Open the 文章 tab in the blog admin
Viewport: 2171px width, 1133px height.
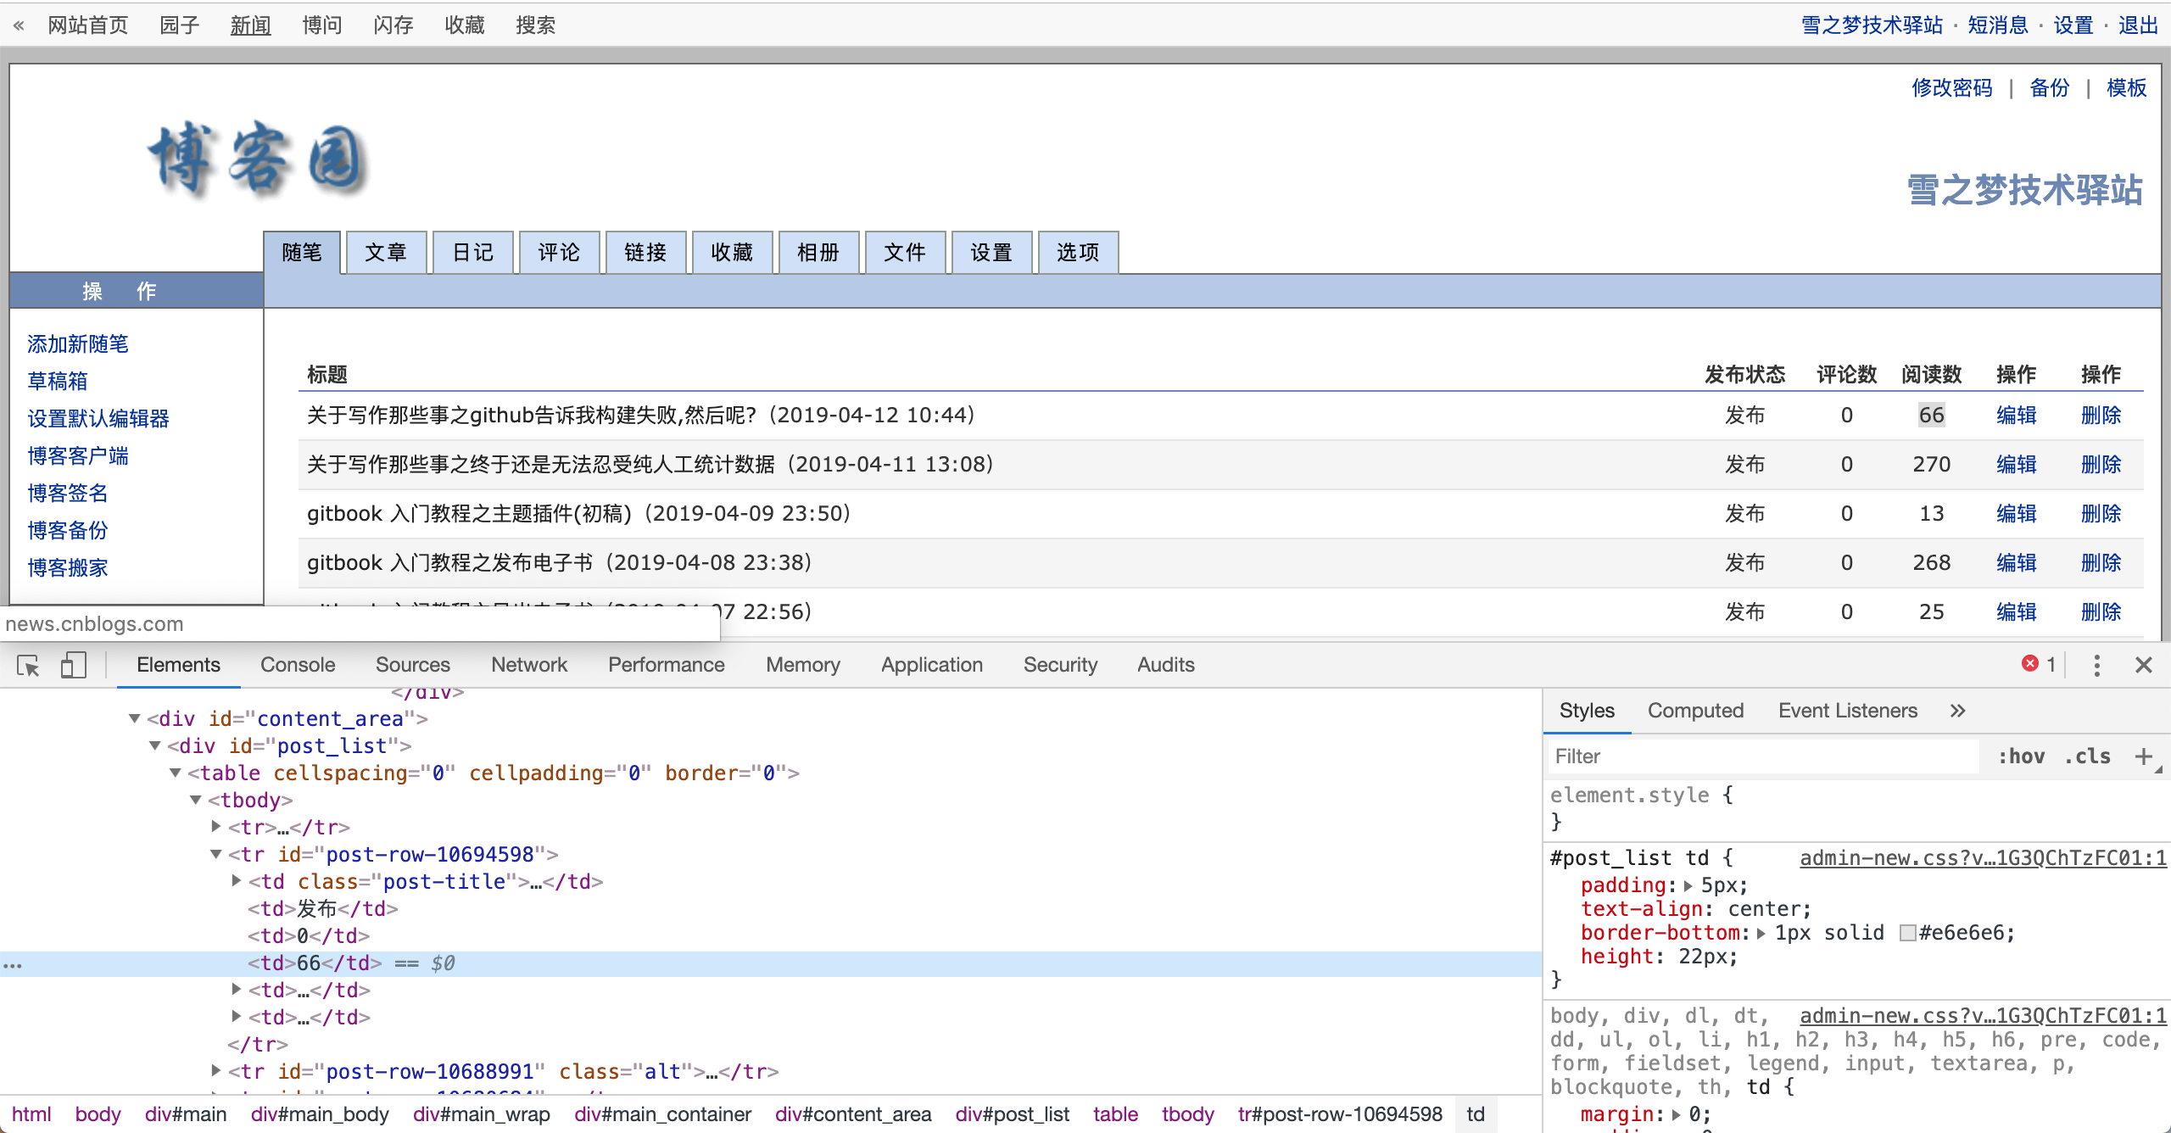(x=386, y=252)
